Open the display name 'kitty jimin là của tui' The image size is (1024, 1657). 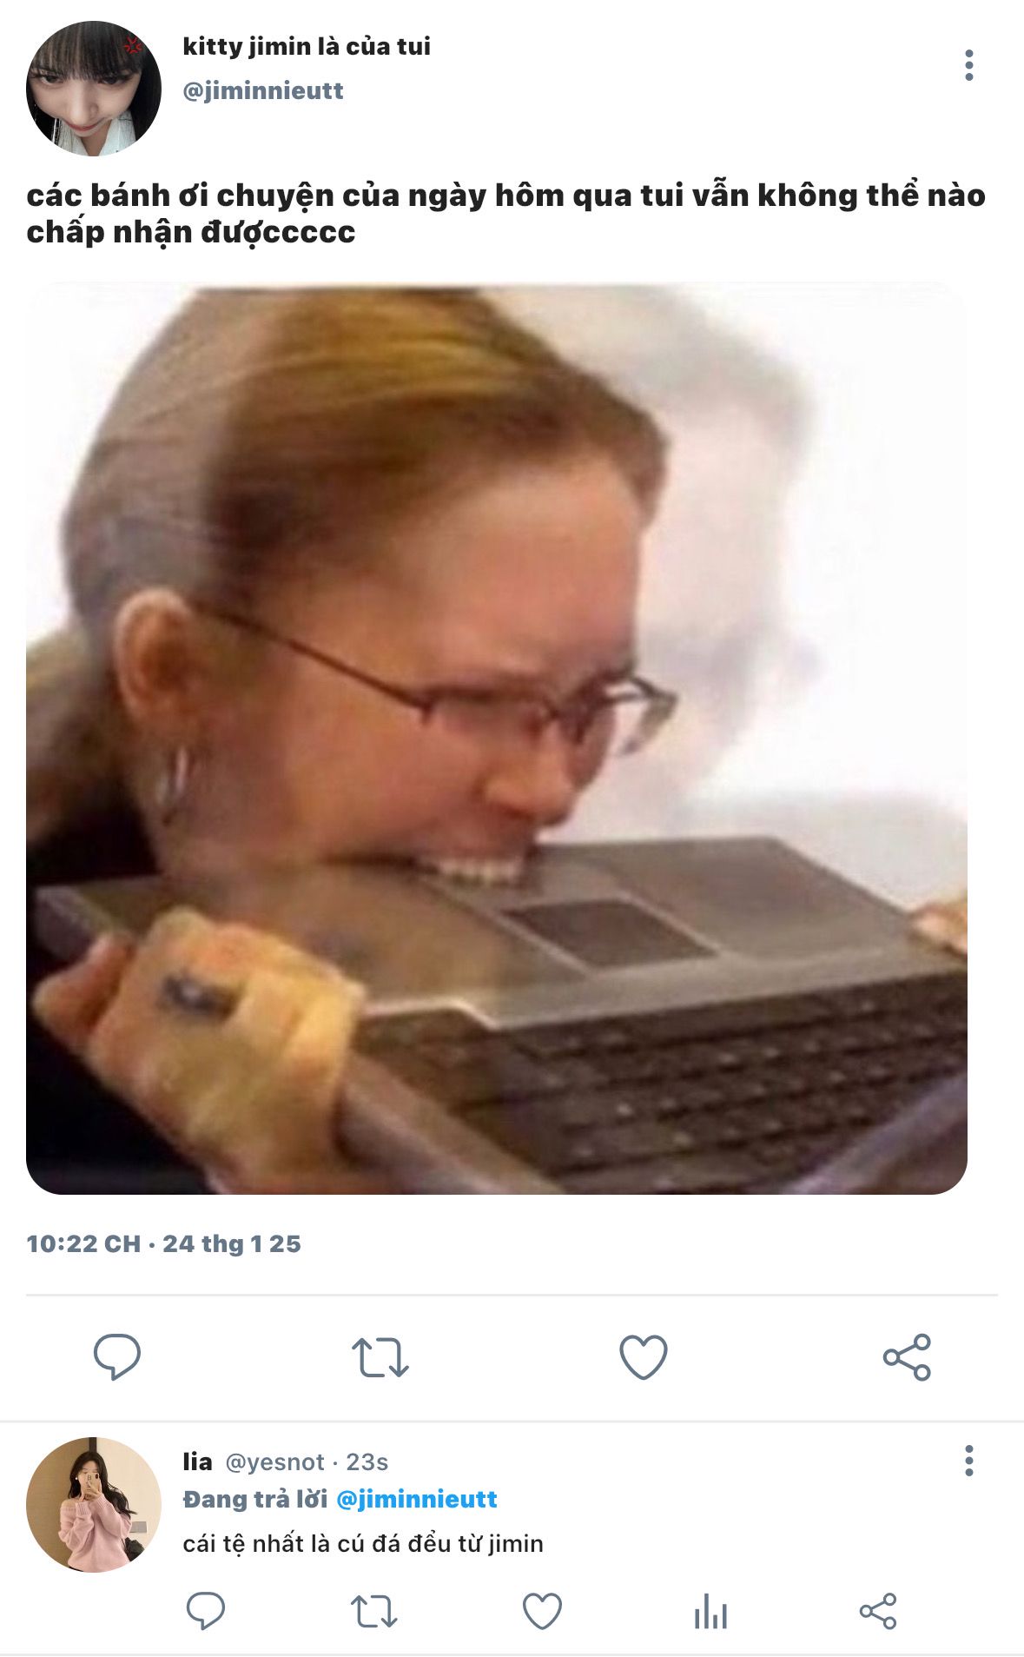tap(307, 46)
